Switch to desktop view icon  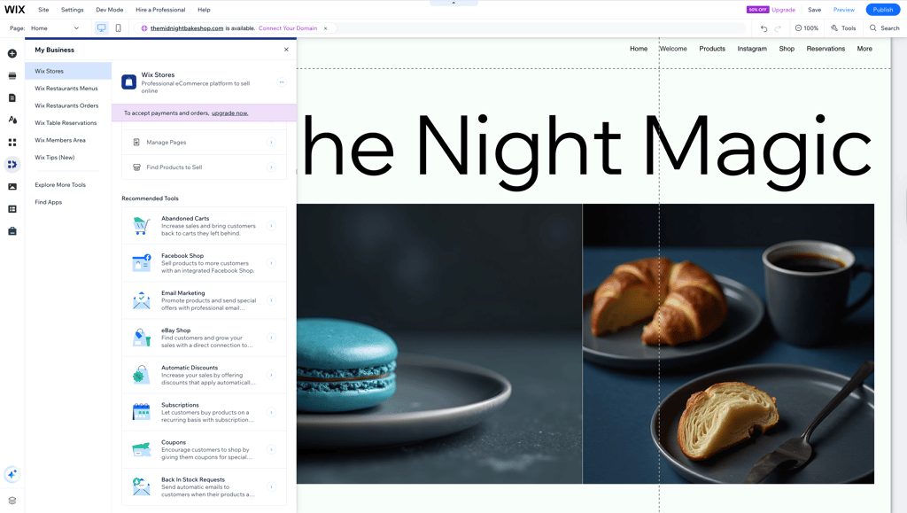coord(102,27)
